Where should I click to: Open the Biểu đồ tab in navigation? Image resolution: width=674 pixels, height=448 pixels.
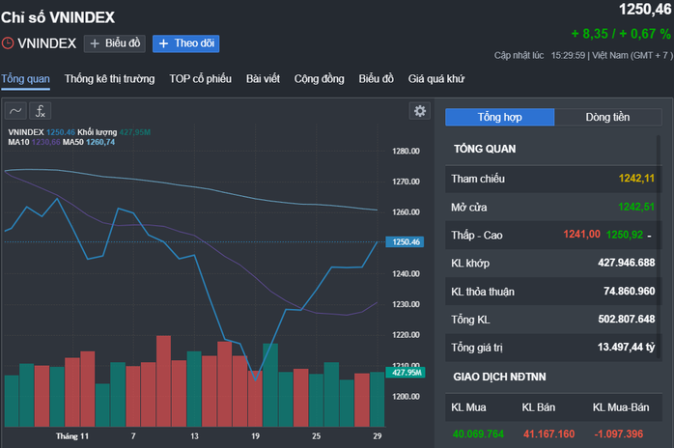coord(377,79)
